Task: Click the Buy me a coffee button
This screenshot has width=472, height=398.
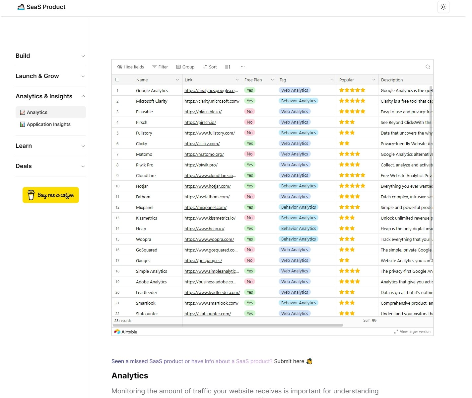Action: 51,195
